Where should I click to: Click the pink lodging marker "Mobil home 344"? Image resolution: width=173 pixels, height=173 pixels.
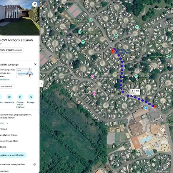pyautogui.click(x=92, y=77)
